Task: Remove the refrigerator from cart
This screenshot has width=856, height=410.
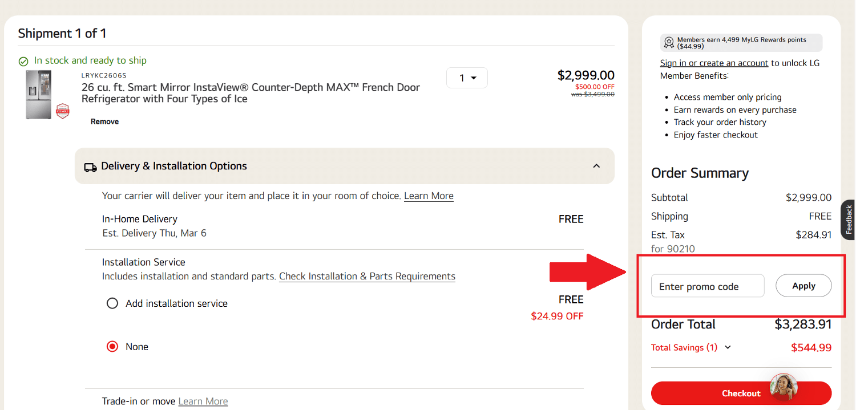Action: [x=104, y=121]
